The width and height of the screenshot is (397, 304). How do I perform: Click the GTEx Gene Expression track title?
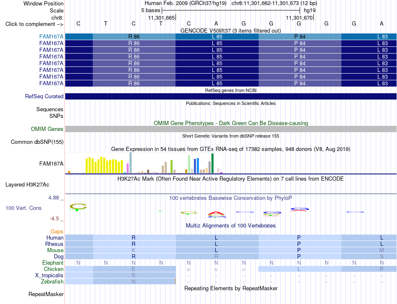231,149
